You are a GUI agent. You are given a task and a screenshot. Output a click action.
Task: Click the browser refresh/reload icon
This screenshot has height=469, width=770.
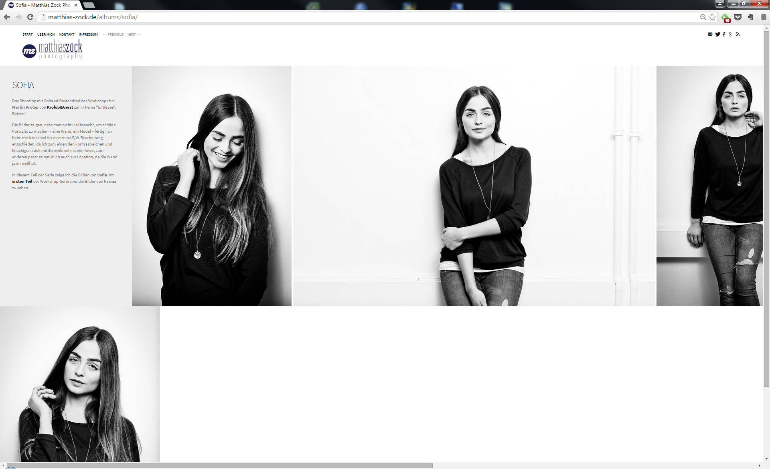pyautogui.click(x=30, y=17)
